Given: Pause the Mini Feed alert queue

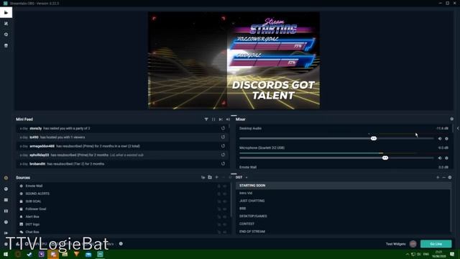Looking at the screenshot, I should pyautogui.click(x=213, y=119).
